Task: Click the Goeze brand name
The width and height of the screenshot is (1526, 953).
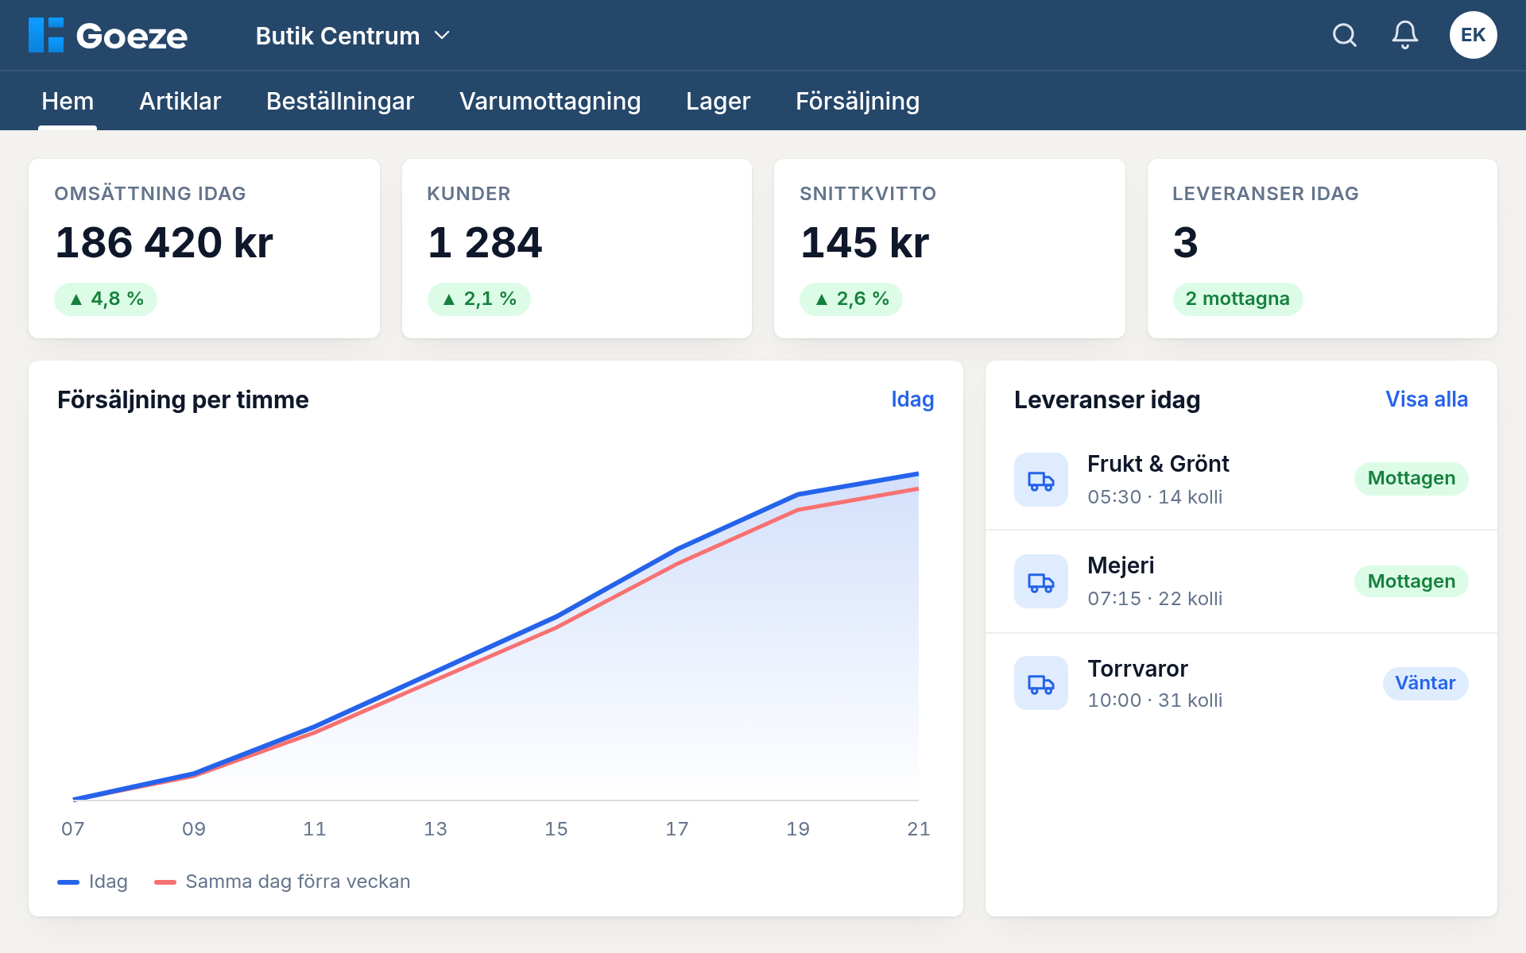Action: coord(132,36)
